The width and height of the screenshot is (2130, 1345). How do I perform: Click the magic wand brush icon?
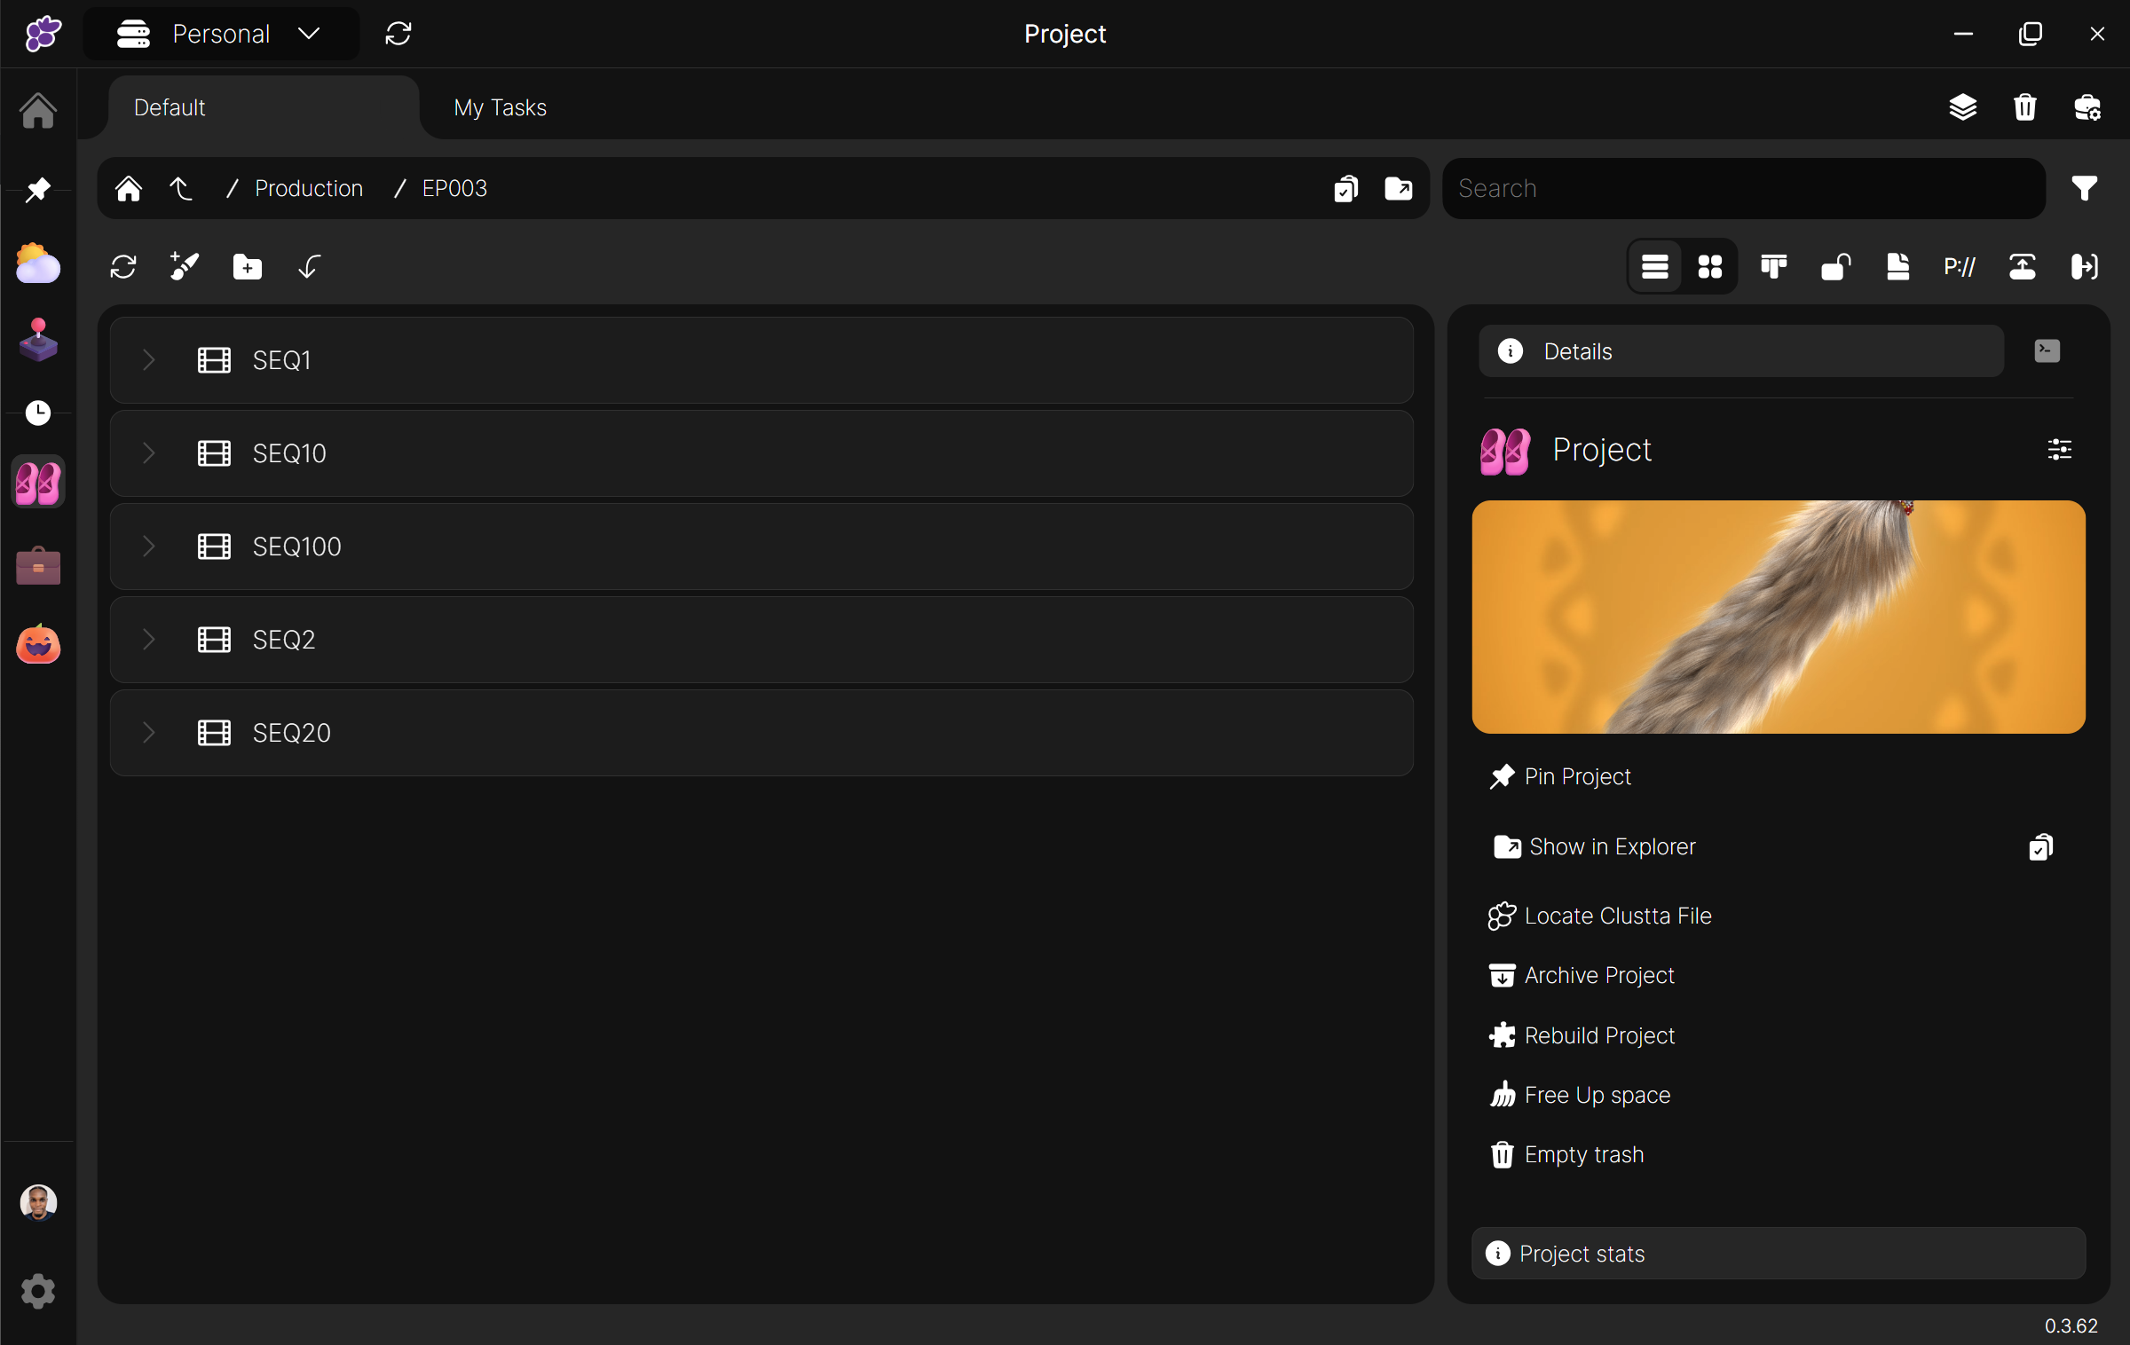(185, 266)
